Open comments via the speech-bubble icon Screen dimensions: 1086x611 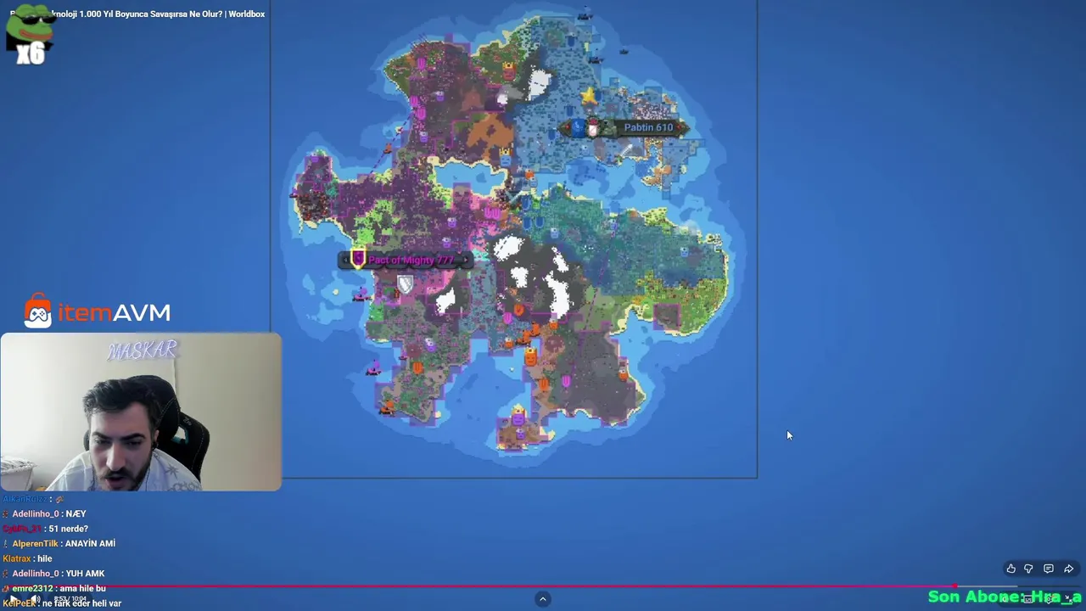[x=1049, y=569]
